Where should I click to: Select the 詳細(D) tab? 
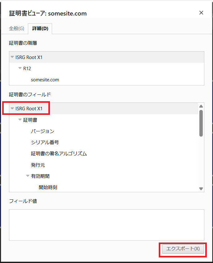tap(40, 29)
